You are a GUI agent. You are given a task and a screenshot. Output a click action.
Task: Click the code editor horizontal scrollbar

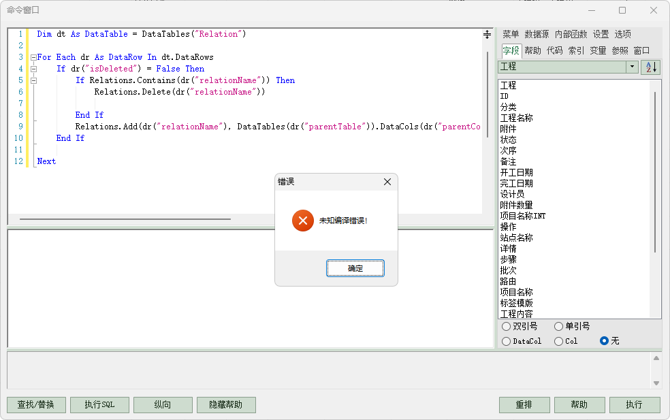pyautogui.click(x=125, y=219)
